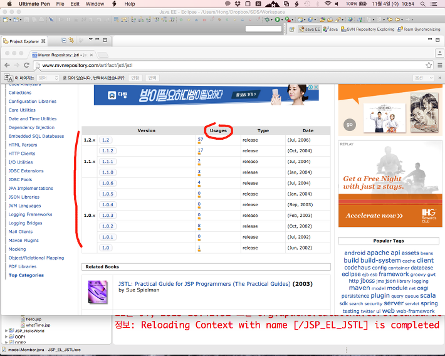Click the translate icon in translation bar

9,78
